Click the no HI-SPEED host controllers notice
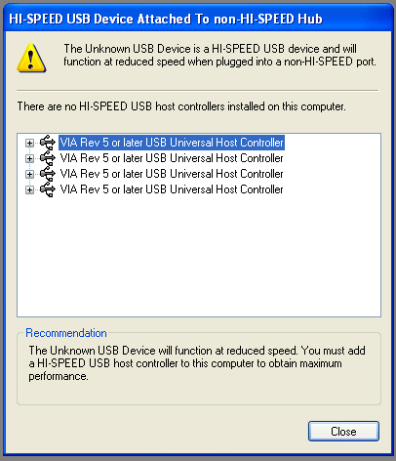Viewport: 396px width, 461px height. point(181,106)
